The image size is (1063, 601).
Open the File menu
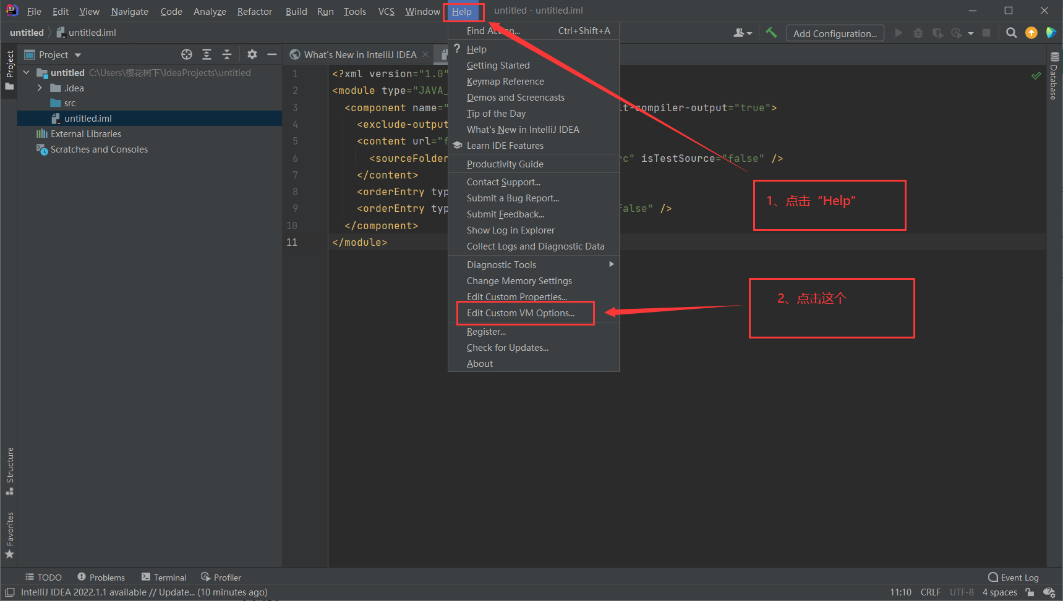point(34,11)
